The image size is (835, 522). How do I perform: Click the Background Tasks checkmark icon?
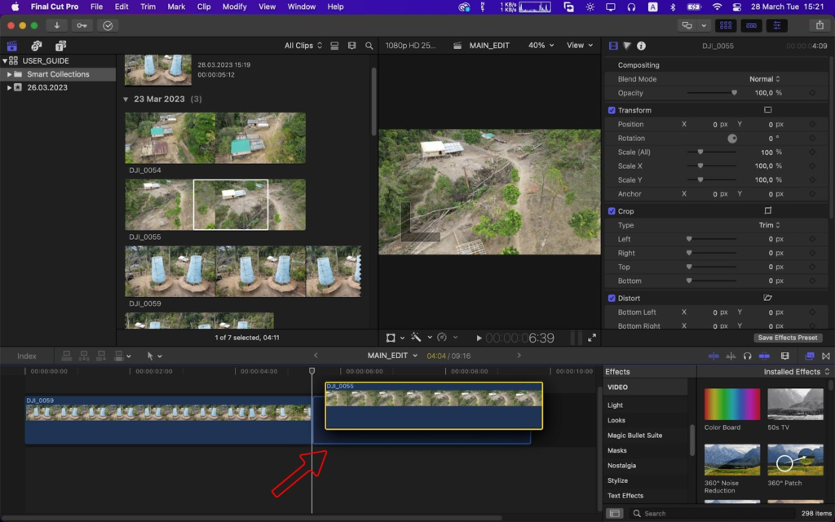pos(108,25)
